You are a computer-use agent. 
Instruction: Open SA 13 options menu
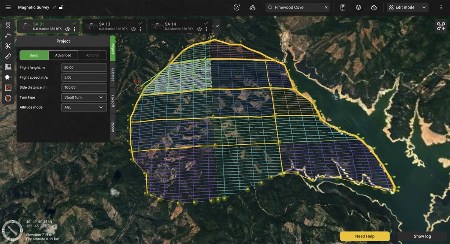(x=141, y=29)
